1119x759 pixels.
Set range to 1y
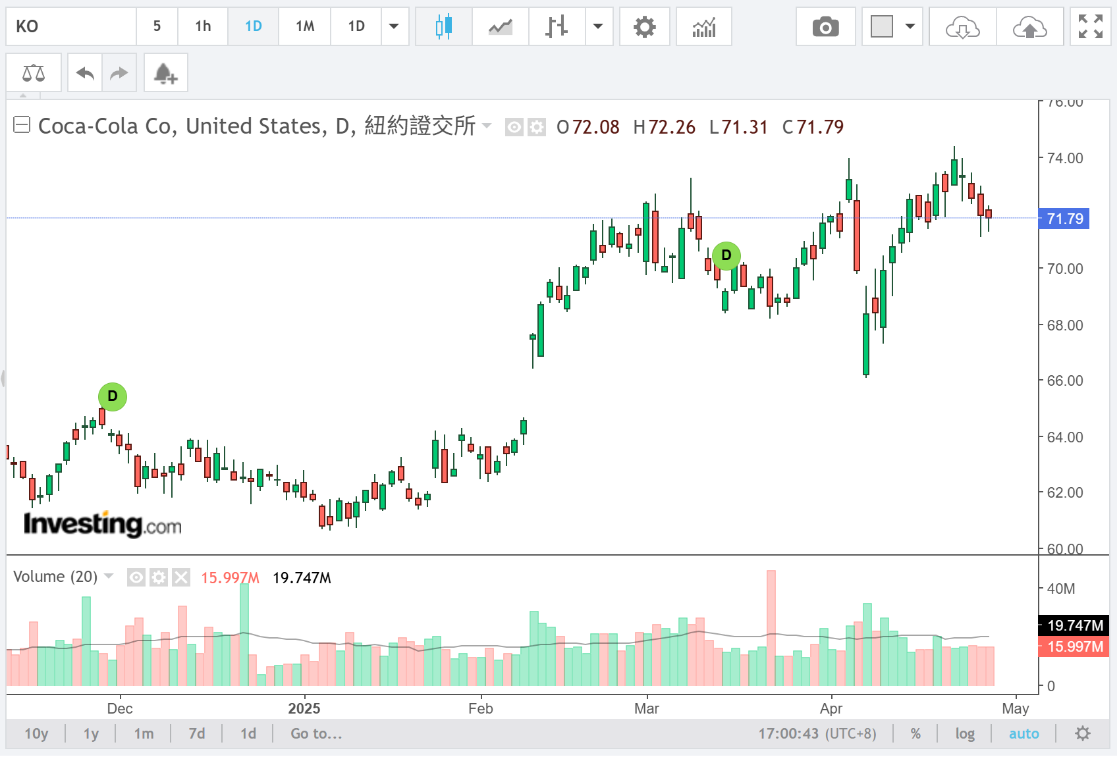coord(91,733)
